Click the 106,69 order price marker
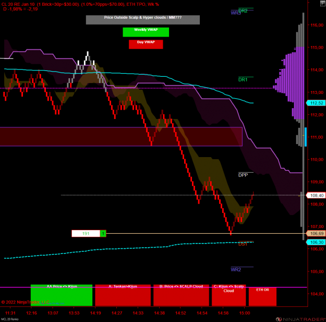 pos(316,233)
